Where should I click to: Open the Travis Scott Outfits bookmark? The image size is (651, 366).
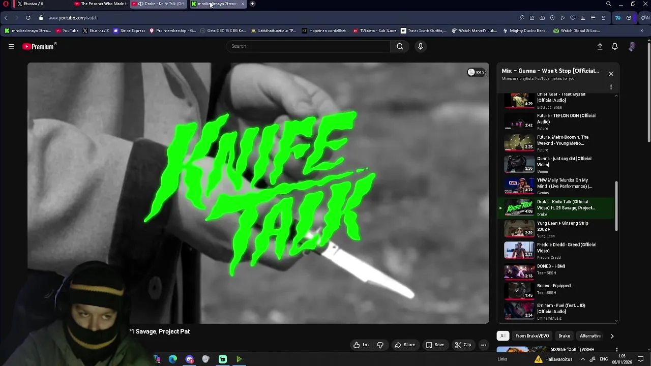(x=423, y=30)
